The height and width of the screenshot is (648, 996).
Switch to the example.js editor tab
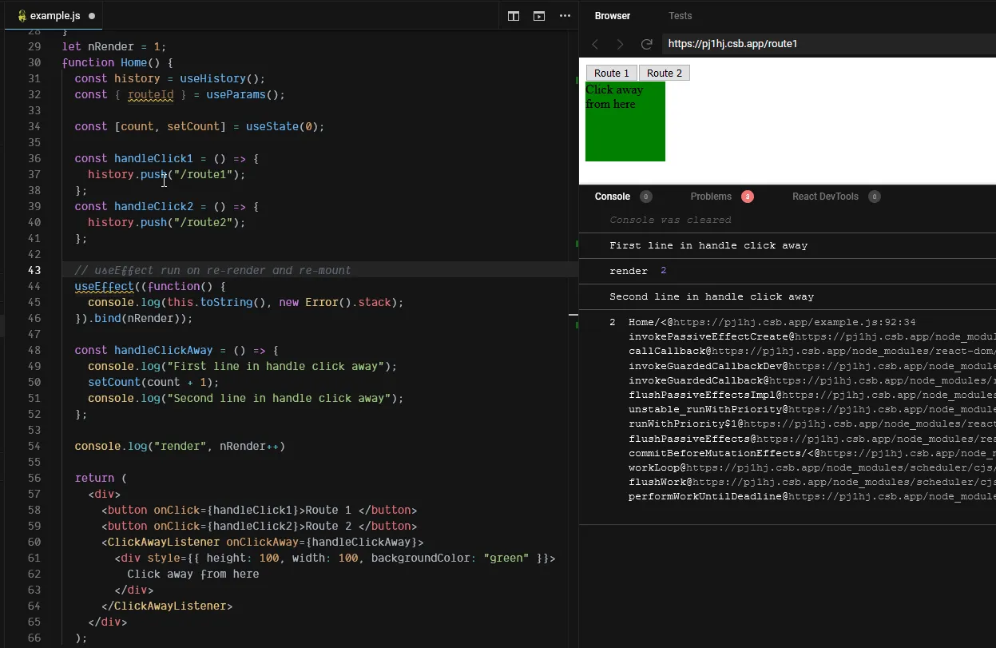point(54,16)
